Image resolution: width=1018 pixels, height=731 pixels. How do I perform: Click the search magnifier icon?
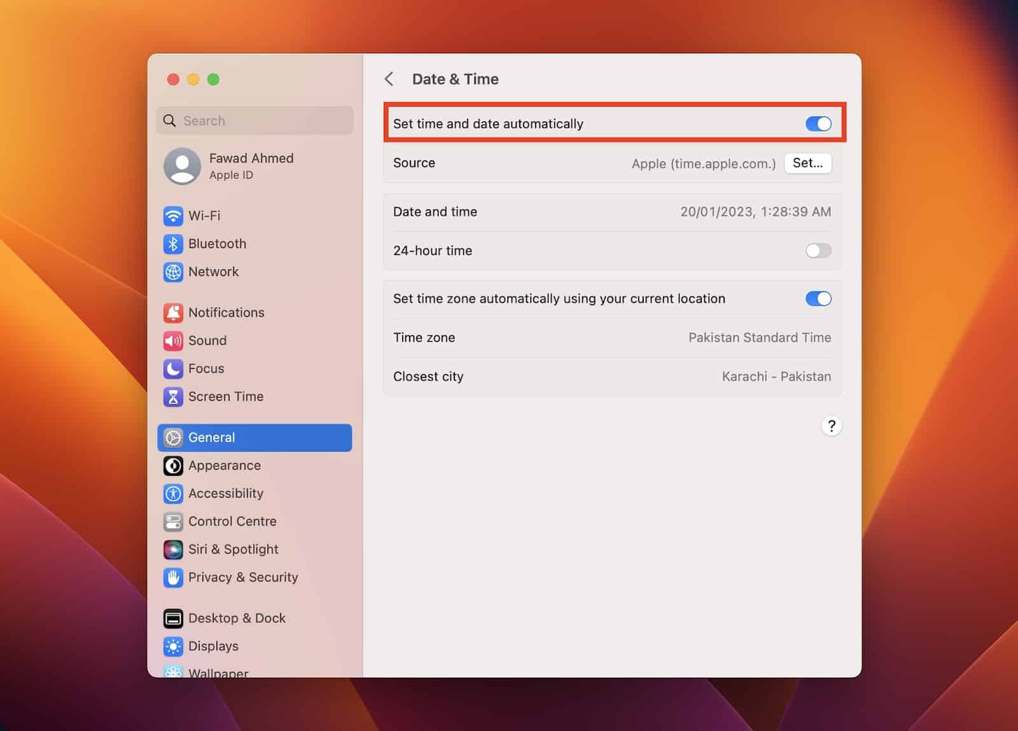coord(169,120)
